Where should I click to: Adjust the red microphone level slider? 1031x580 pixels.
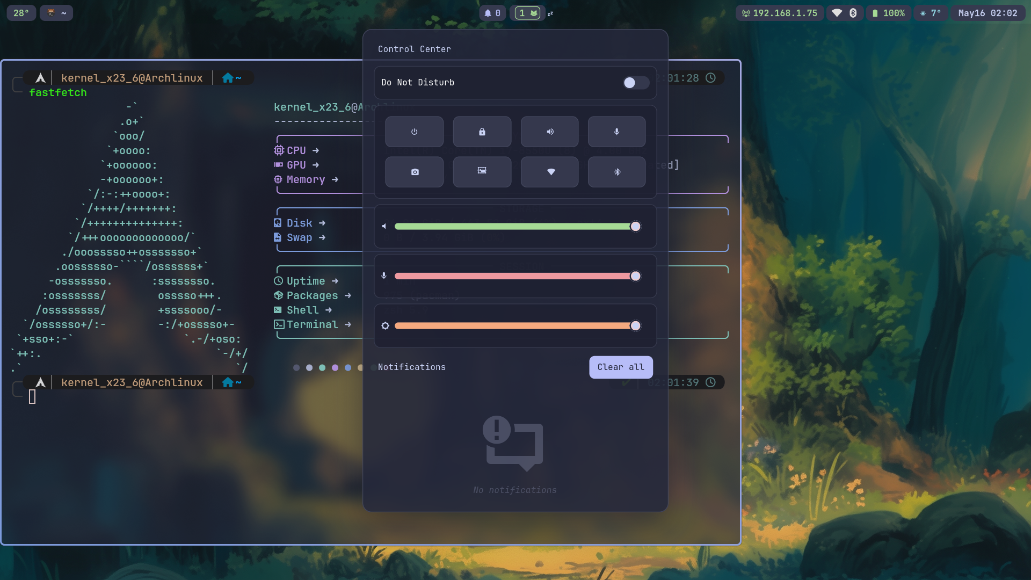(518, 276)
